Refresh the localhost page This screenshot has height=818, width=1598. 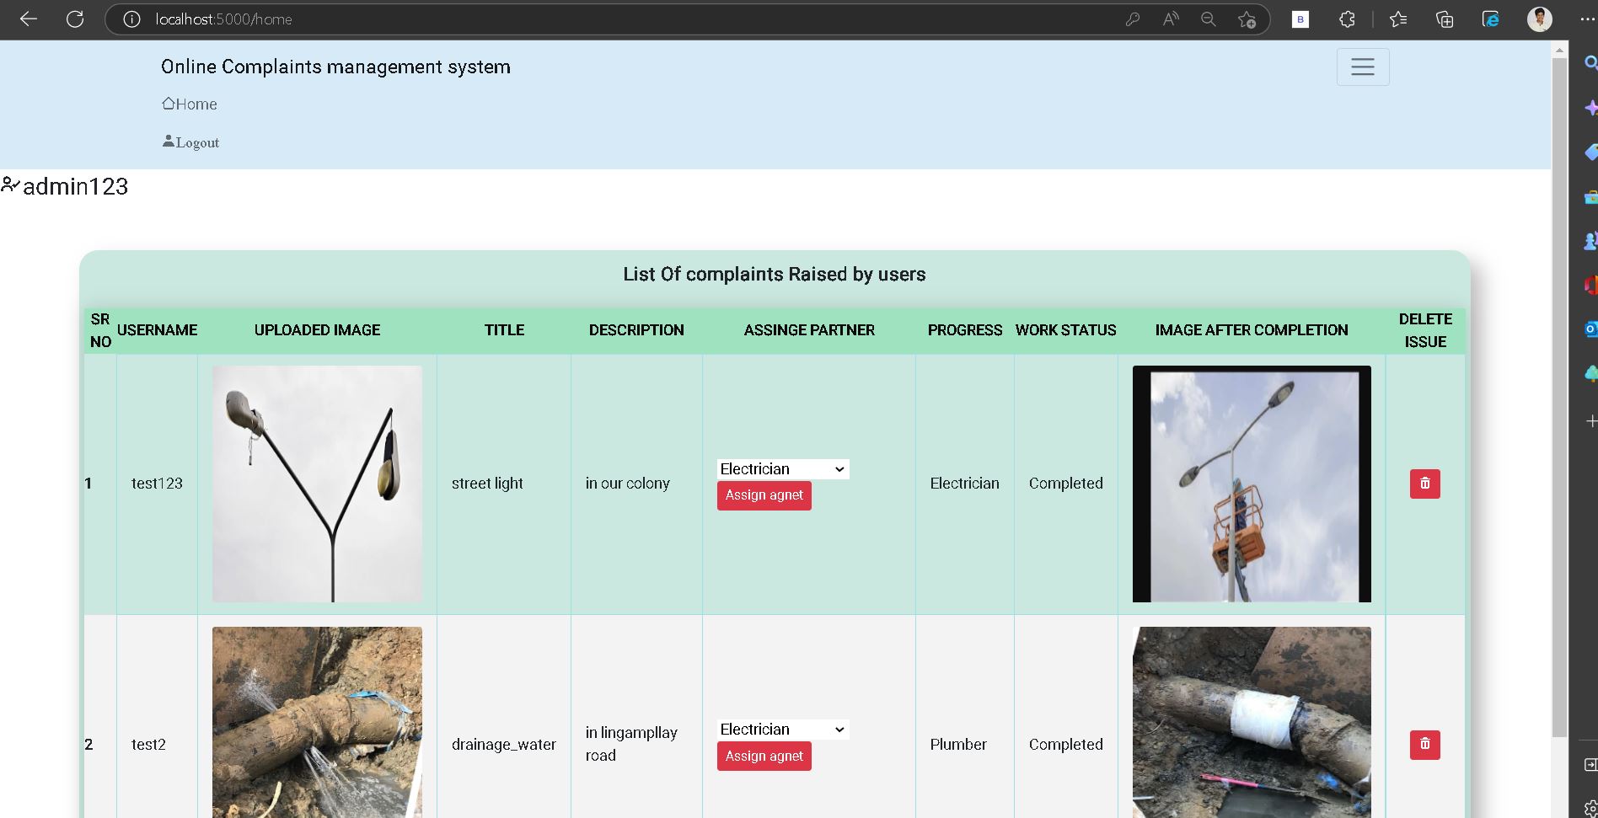tap(75, 19)
